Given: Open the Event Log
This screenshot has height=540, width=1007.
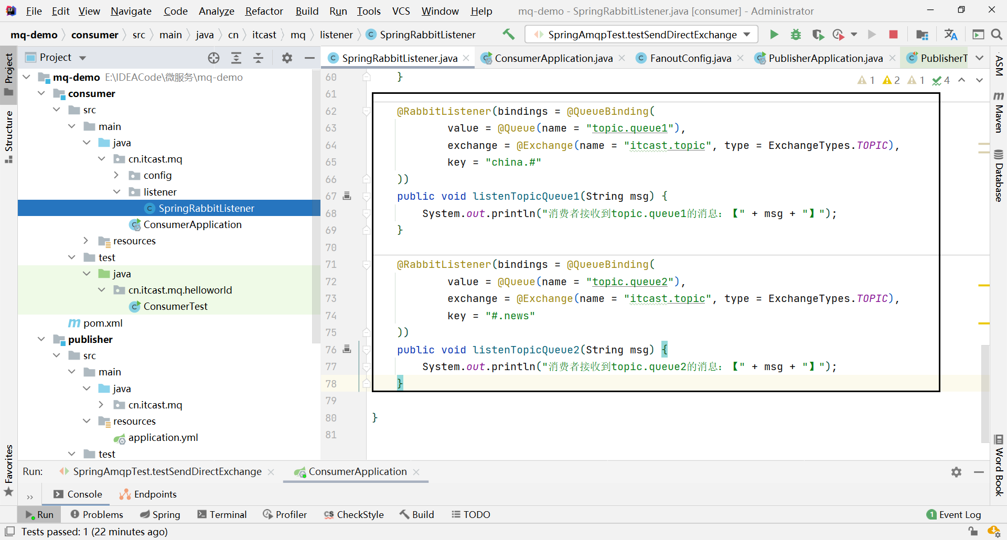Looking at the screenshot, I should 954,514.
